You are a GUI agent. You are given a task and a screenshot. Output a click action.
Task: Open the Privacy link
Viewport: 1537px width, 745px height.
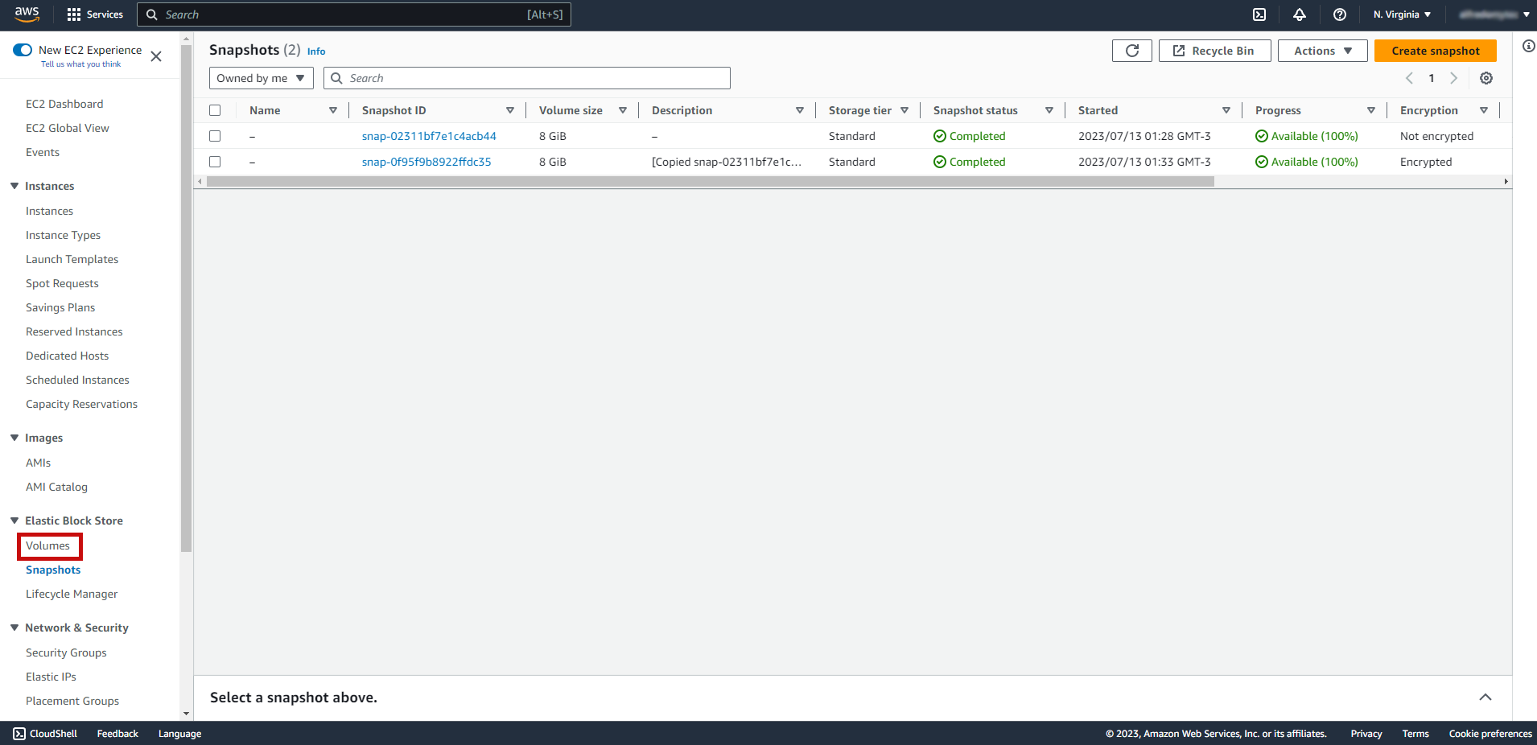[x=1366, y=734]
